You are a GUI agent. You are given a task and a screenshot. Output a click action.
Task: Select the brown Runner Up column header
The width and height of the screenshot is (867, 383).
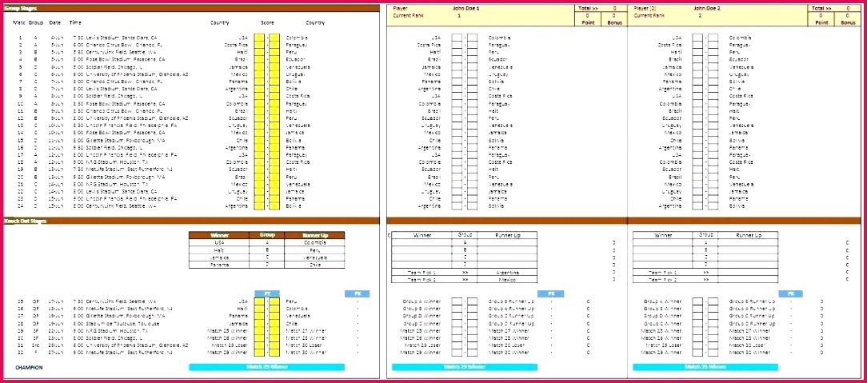[314, 235]
